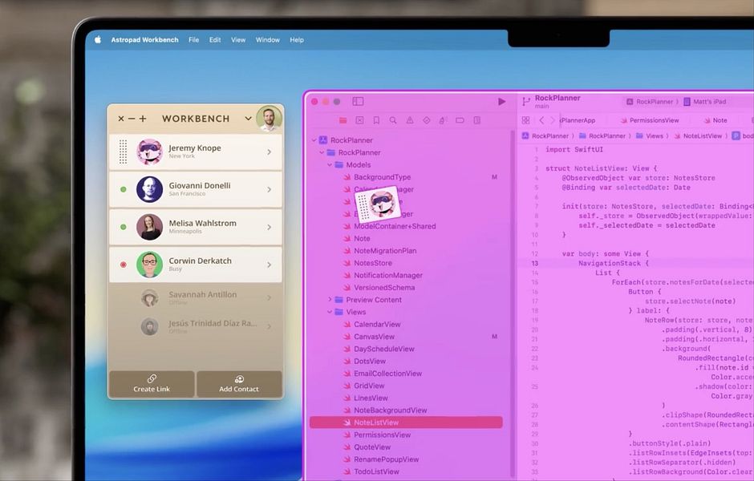Click the NoteListView breadcrumb in the jump bar
Screen dimensions: 754x481
698,136
